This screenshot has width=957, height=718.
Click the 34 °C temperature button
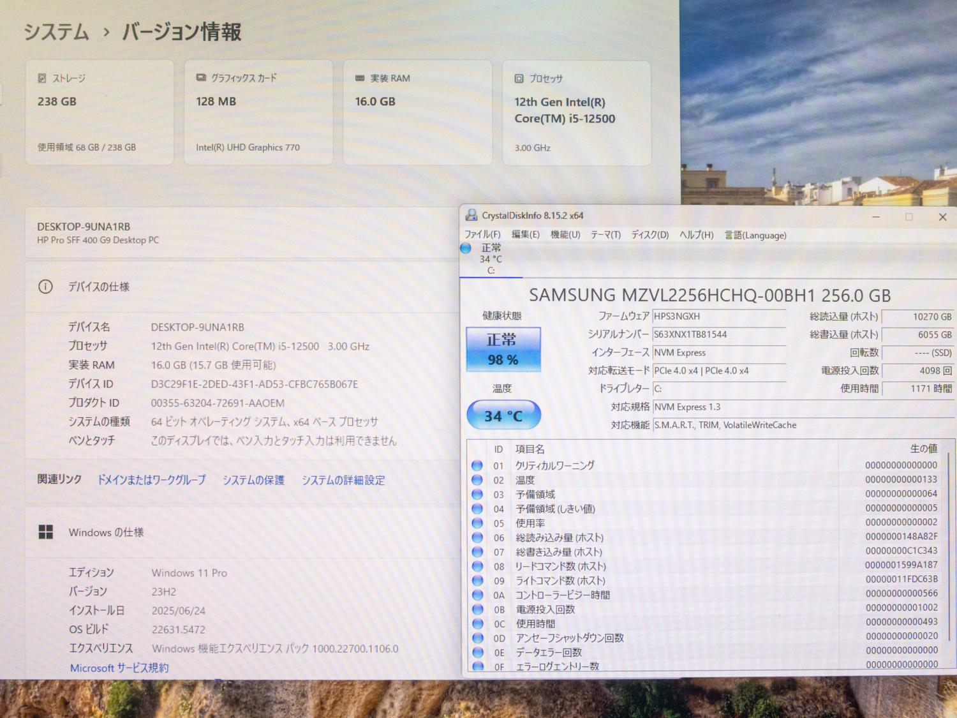503,415
